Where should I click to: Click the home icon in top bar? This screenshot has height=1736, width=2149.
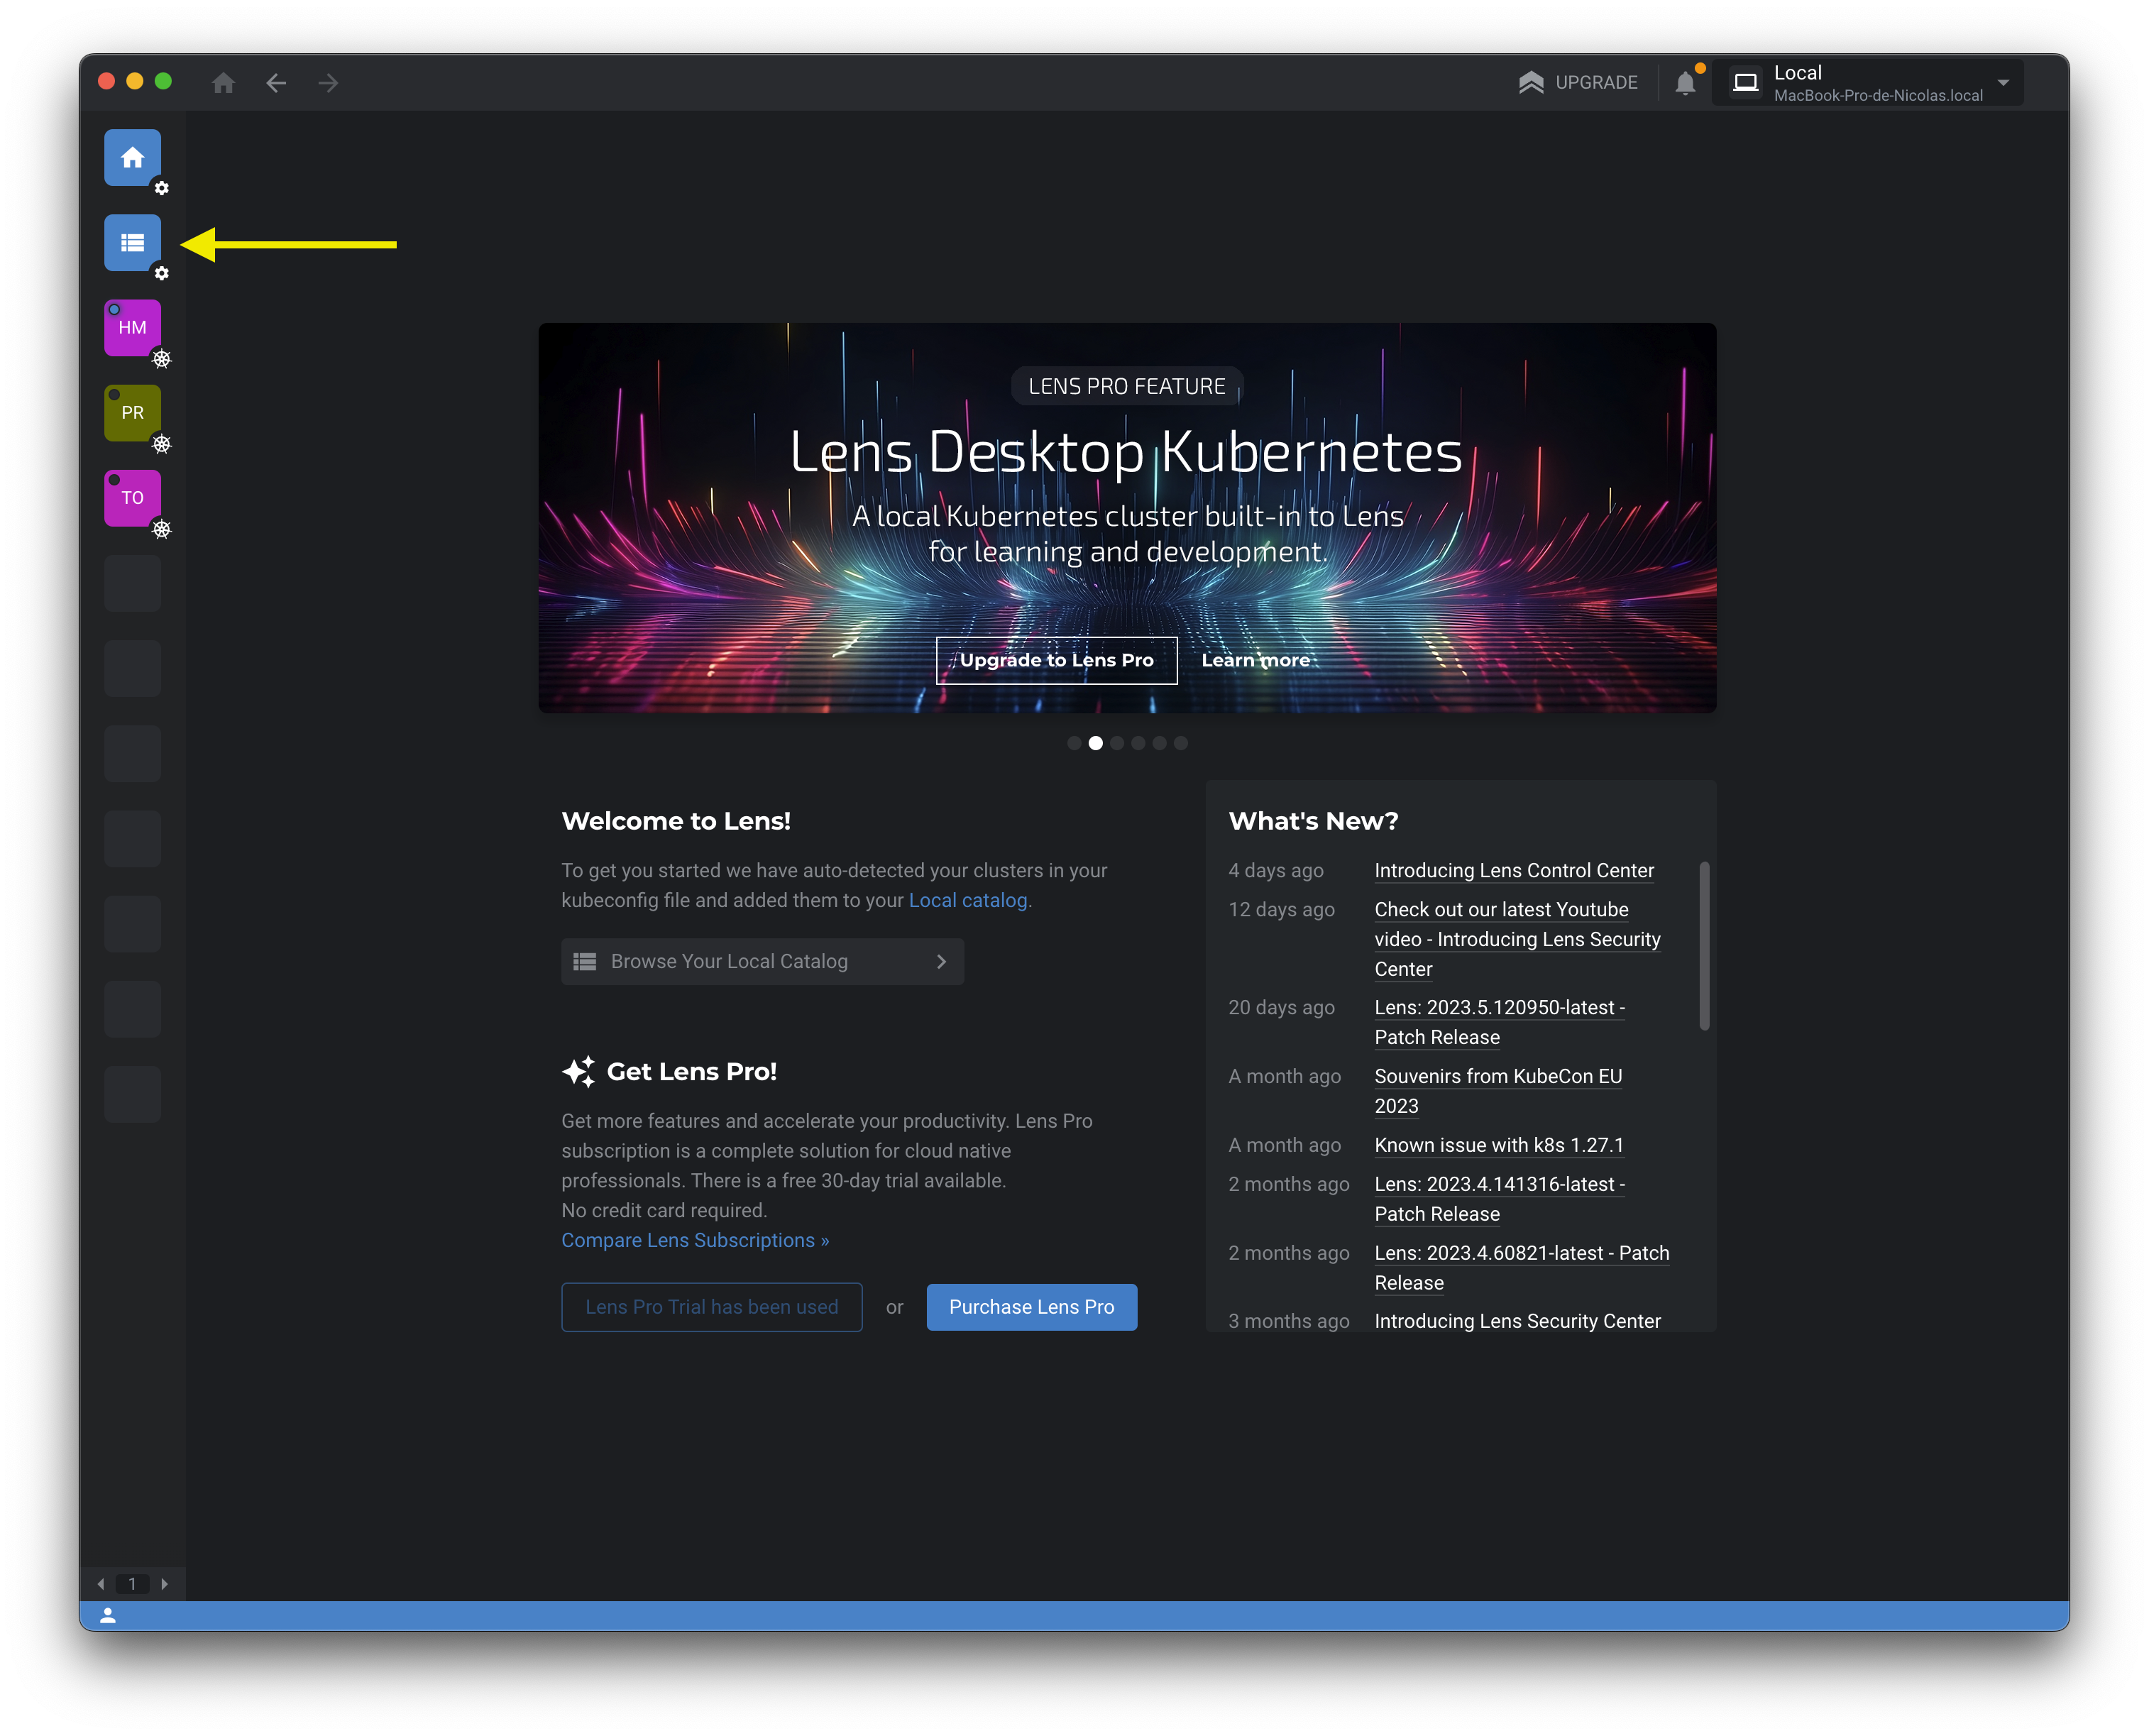(x=223, y=83)
